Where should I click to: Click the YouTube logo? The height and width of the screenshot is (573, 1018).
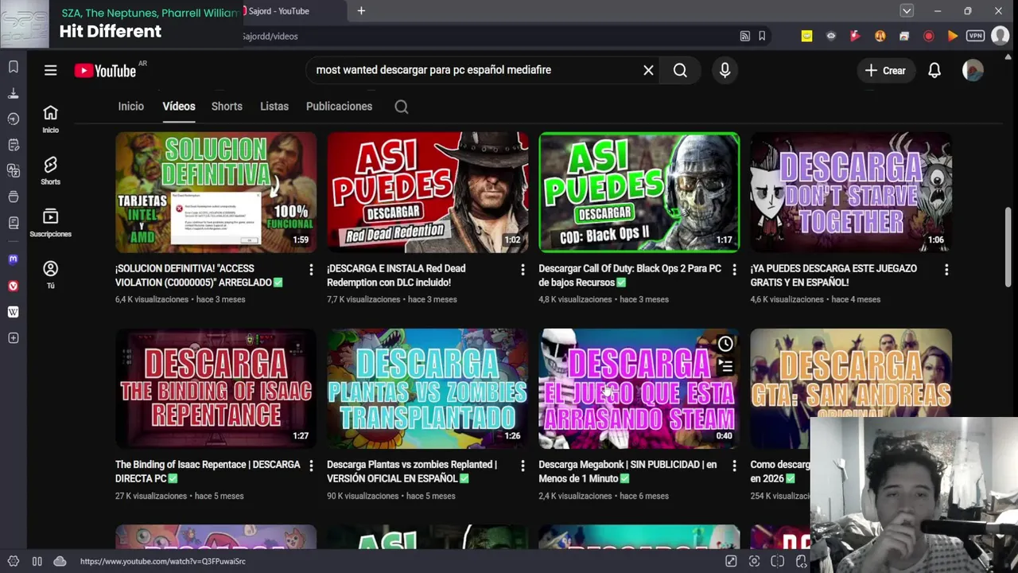pos(105,71)
